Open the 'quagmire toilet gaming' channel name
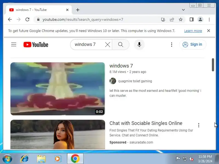The height and width of the screenshot is (164, 219). [135, 81]
